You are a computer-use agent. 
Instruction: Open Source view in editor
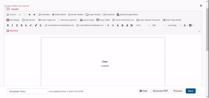(11, 15)
